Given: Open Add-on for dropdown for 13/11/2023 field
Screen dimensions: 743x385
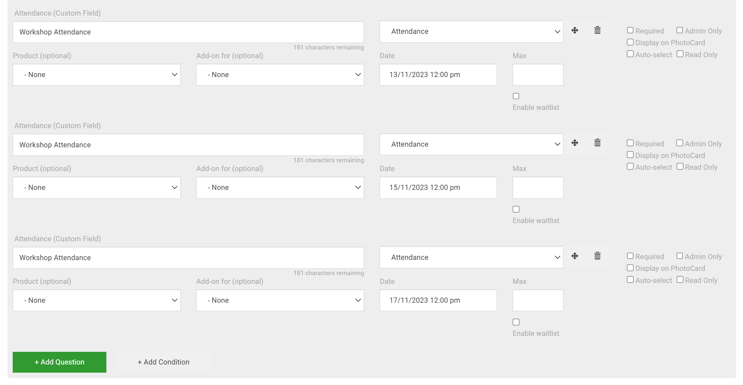Looking at the screenshot, I should (280, 75).
